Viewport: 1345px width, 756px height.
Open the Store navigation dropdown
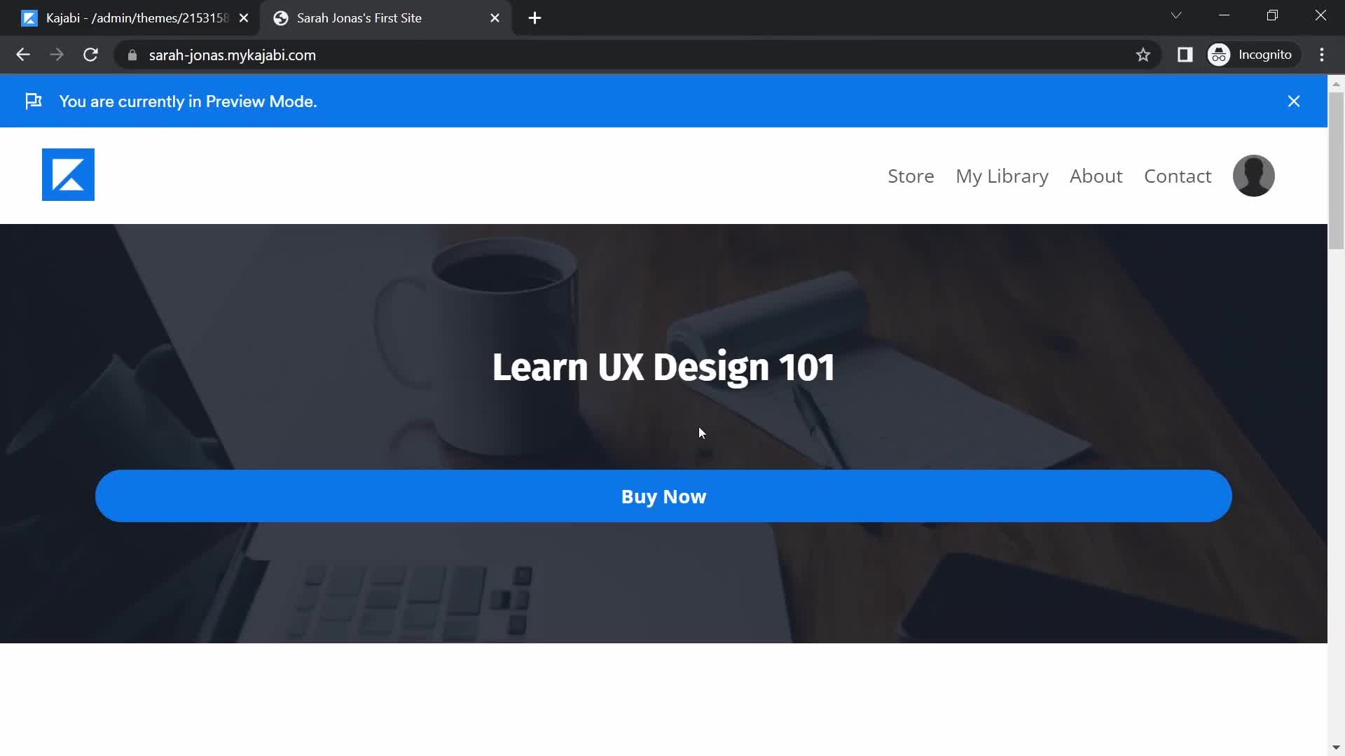point(911,176)
